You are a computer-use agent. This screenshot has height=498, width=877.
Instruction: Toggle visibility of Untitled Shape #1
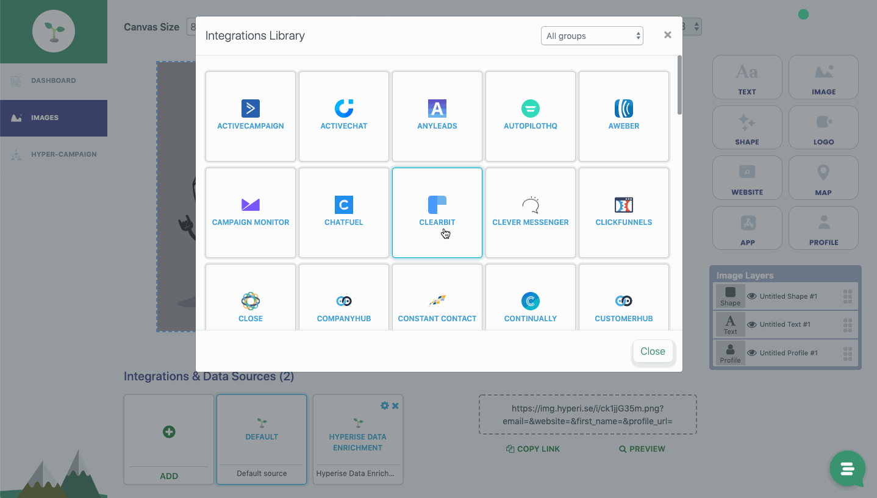[752, 296]
